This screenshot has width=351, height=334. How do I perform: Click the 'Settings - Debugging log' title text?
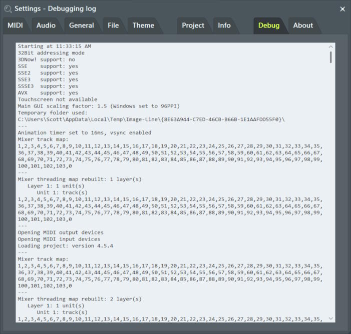pos(55,8)
